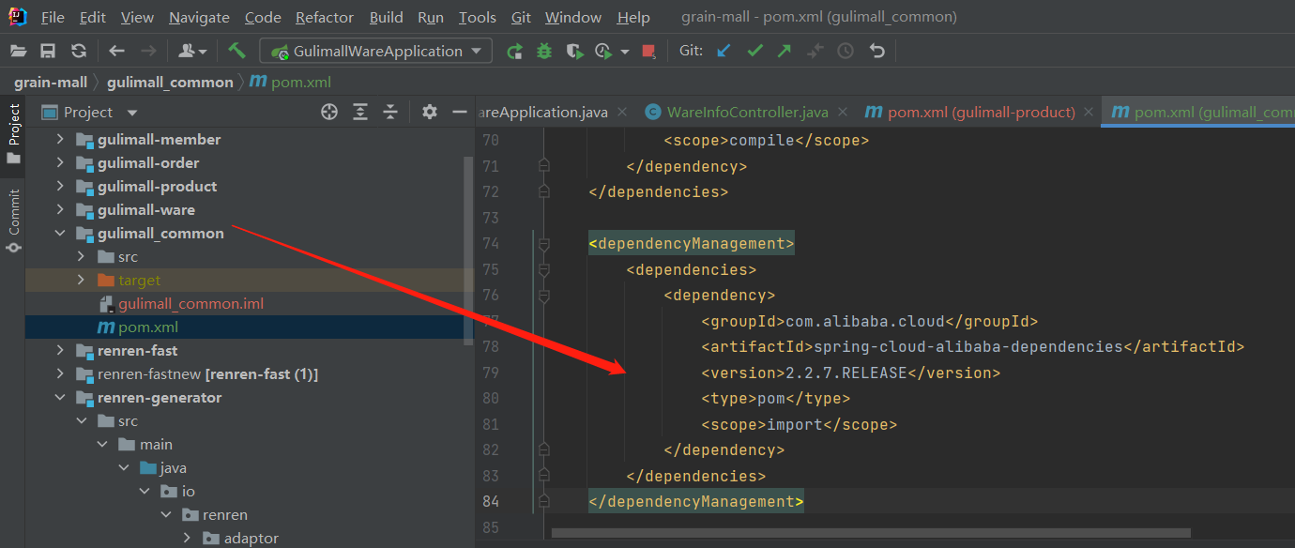
Task: Open File menu
Action: (53, 17)
